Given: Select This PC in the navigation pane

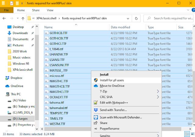Looking at the screenshot, I should click(x=16, y=94).
